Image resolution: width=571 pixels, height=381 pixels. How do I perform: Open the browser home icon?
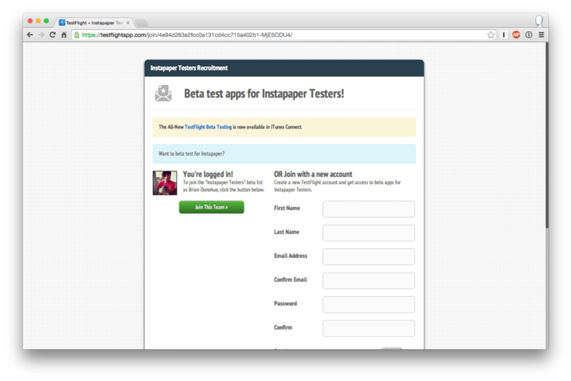pos(64,35)
